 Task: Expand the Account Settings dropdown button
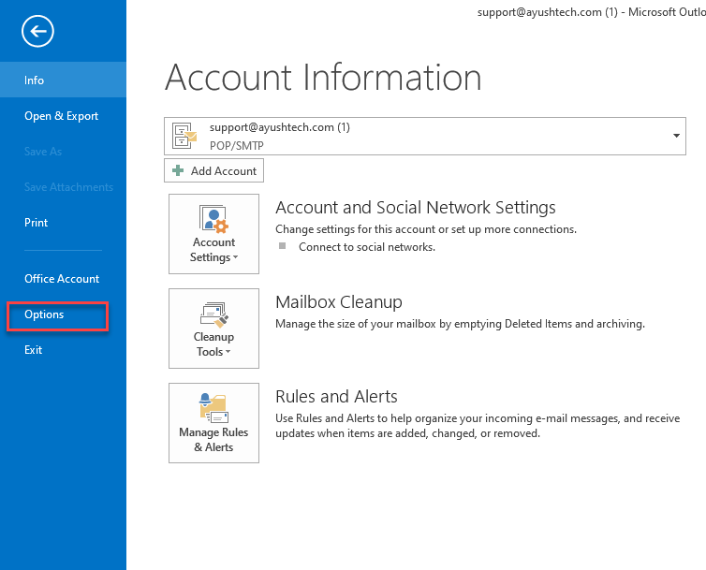(x=213, y=234)
